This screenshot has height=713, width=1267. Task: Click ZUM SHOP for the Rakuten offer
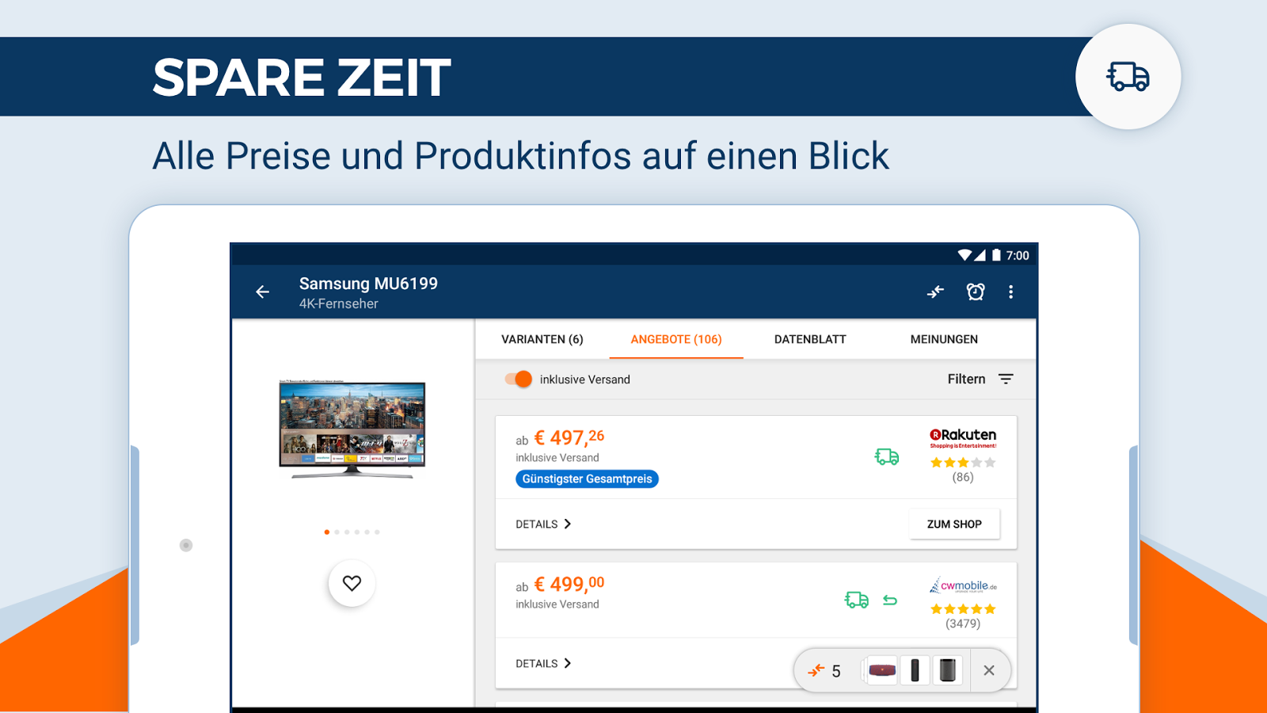[x=954, y=524]
